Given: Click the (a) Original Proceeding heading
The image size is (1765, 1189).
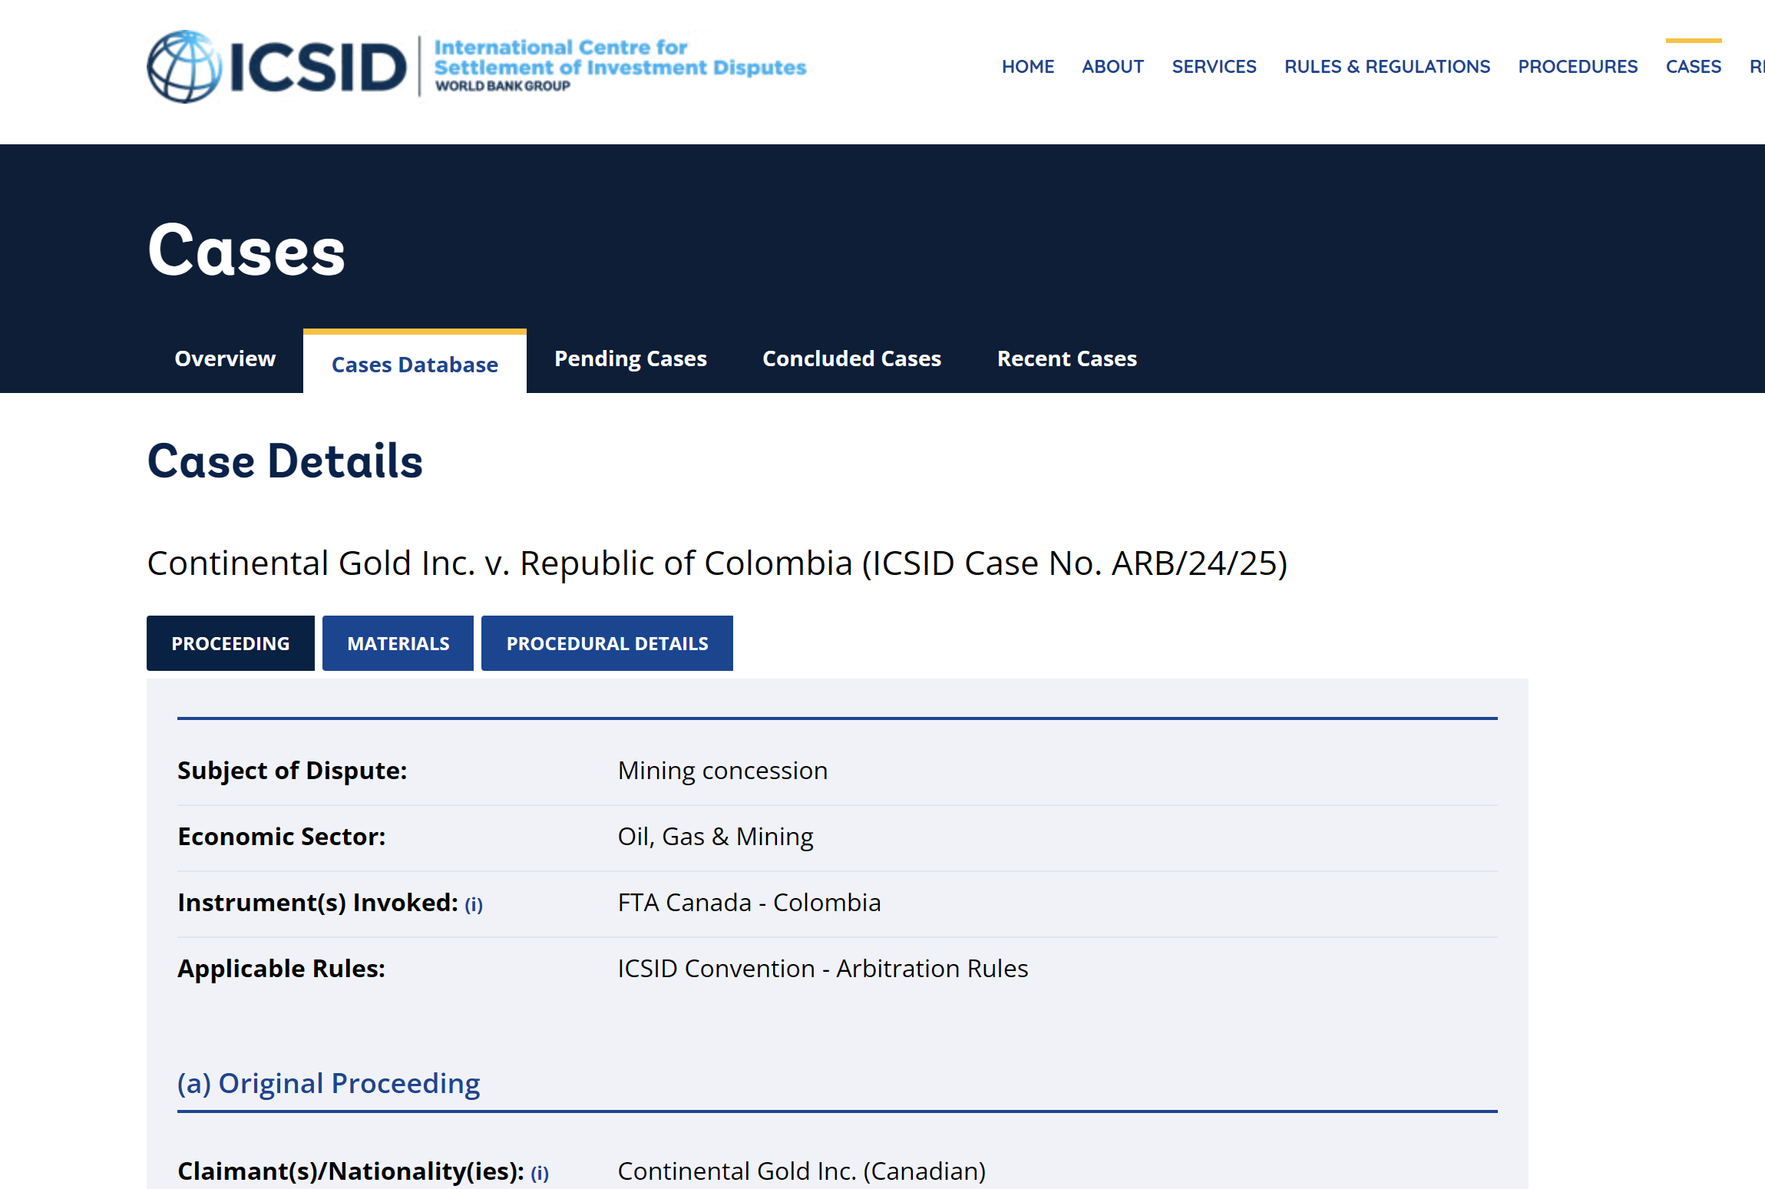Looking at the screenshot, I should click(329, 1083).
